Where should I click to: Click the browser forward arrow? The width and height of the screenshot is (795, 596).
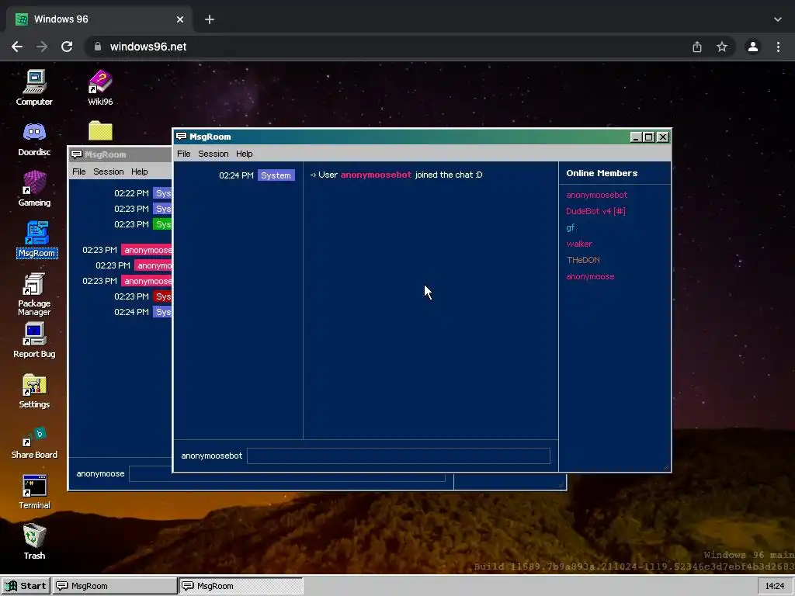pos(42,47)
